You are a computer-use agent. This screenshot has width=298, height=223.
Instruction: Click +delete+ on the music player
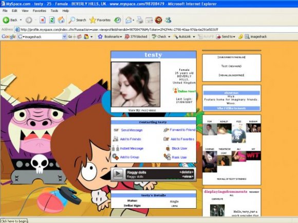click(186, 172)
